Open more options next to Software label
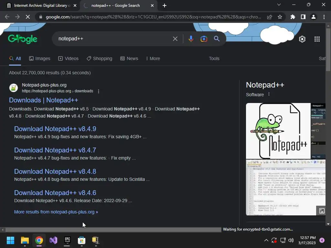The height and width of the screenshot is (248, 331). (269, 94)
